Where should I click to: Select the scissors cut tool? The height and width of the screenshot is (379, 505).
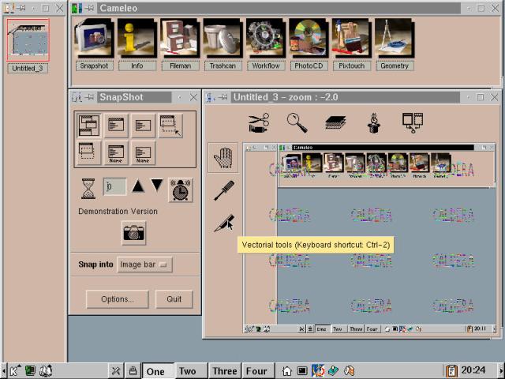(x=259, y=122)
